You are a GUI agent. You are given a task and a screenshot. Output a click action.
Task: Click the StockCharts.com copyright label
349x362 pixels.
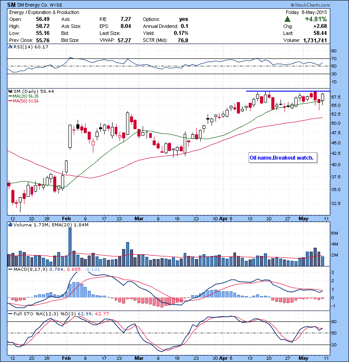pos(310,5)
